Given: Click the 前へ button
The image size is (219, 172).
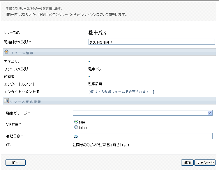Looking at the screenshot, I should pyautogui.click(x=15, y=162).
